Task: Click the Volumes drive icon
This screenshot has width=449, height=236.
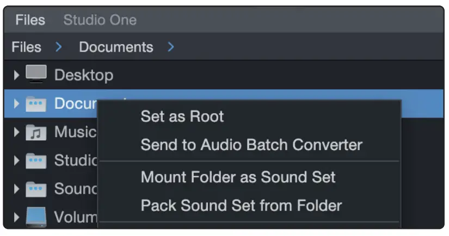Action: pos(36,218)
